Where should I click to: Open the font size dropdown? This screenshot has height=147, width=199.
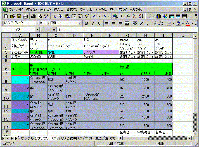[48, 23]
